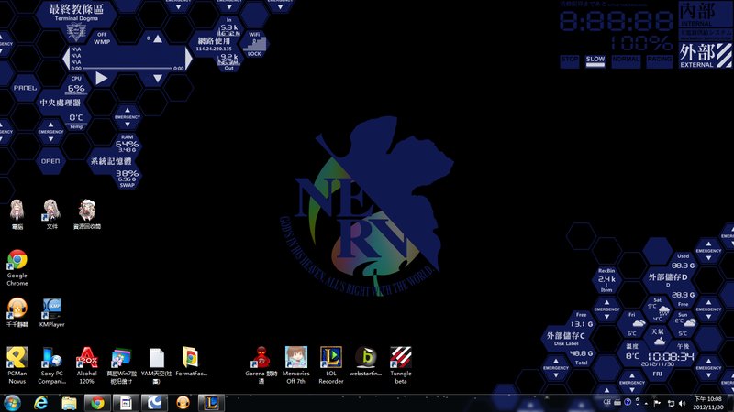
Task: Switch to 外部 EXTERNAL power mode
Action: tap(705, 56)
